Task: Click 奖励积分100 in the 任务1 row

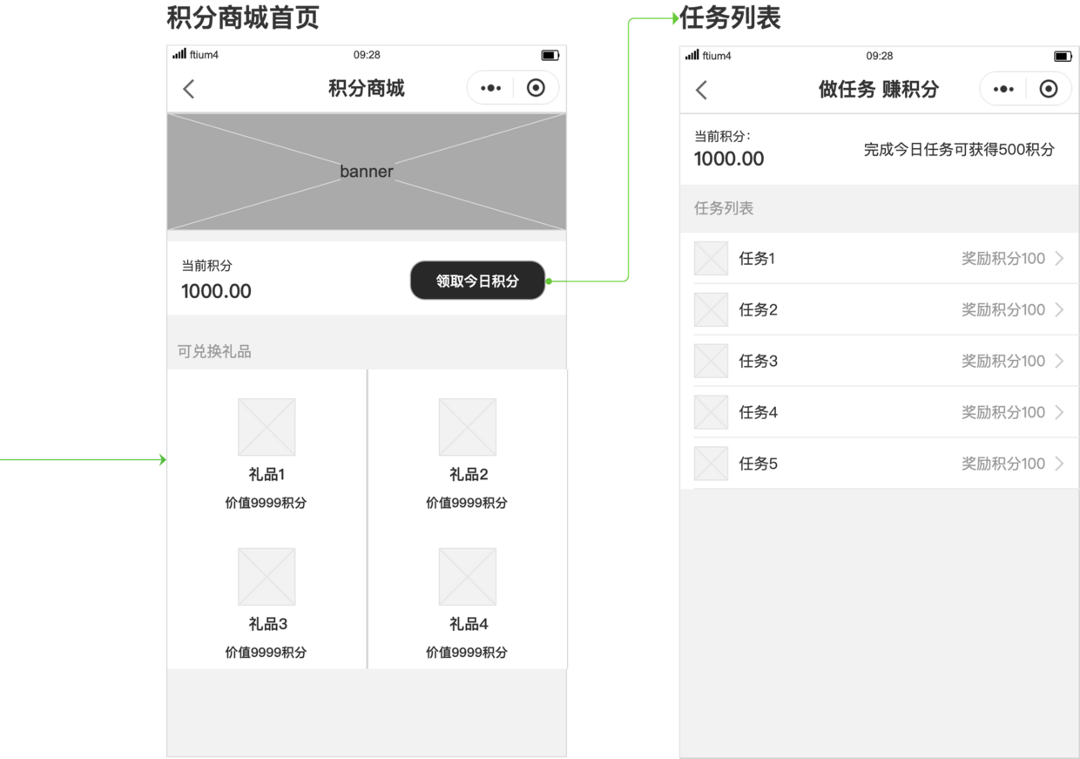Action: (1003, 259)
